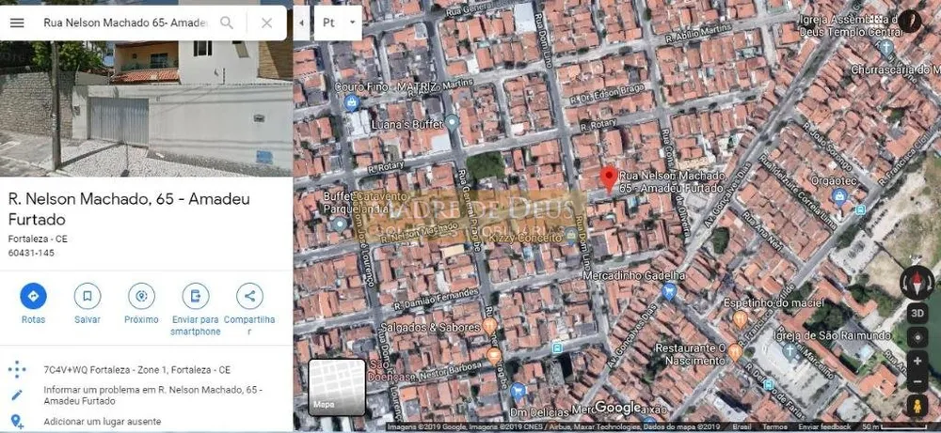Click Igreja de São Raimundo marker
Image resolution: width=941 pixels, height=433 pixels.
[791, 350]
